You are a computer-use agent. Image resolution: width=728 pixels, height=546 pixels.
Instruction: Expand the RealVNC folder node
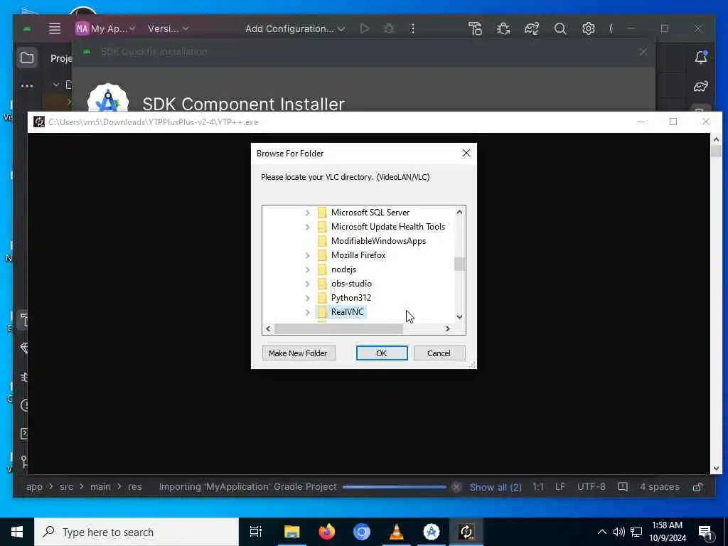tap(307, 313)
